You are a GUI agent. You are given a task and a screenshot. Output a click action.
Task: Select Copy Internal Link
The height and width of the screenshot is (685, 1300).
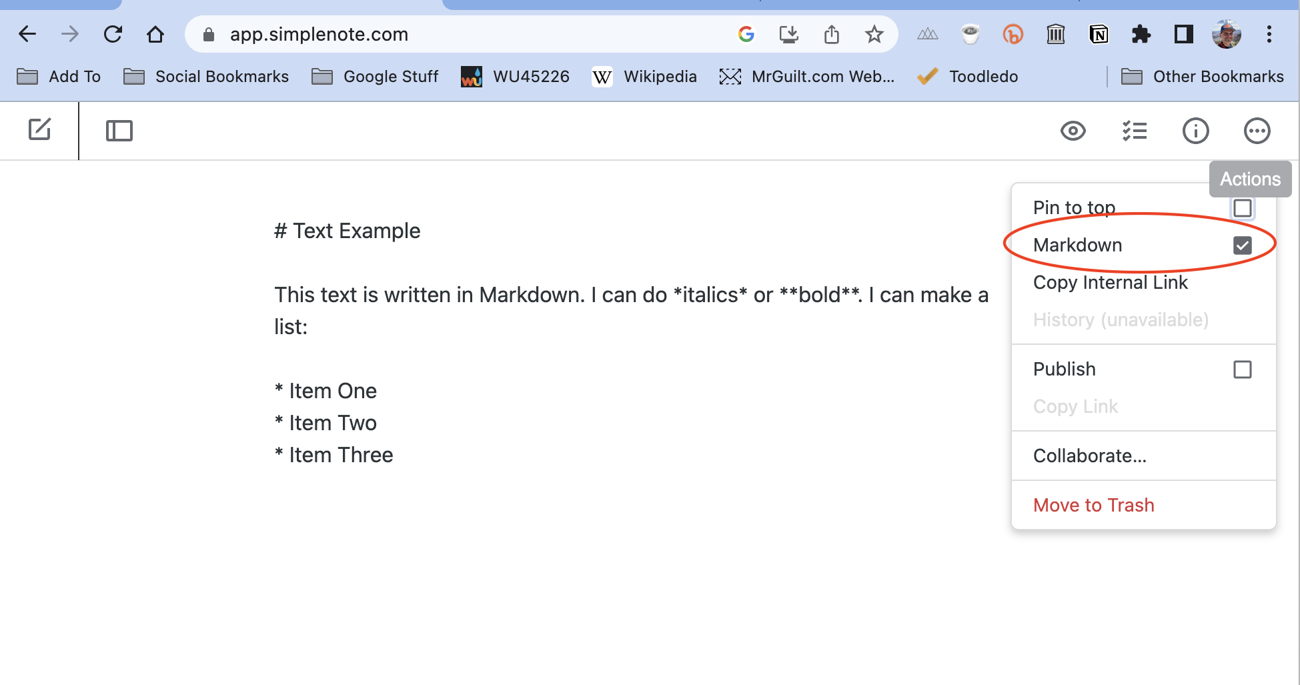point(1110,282)
